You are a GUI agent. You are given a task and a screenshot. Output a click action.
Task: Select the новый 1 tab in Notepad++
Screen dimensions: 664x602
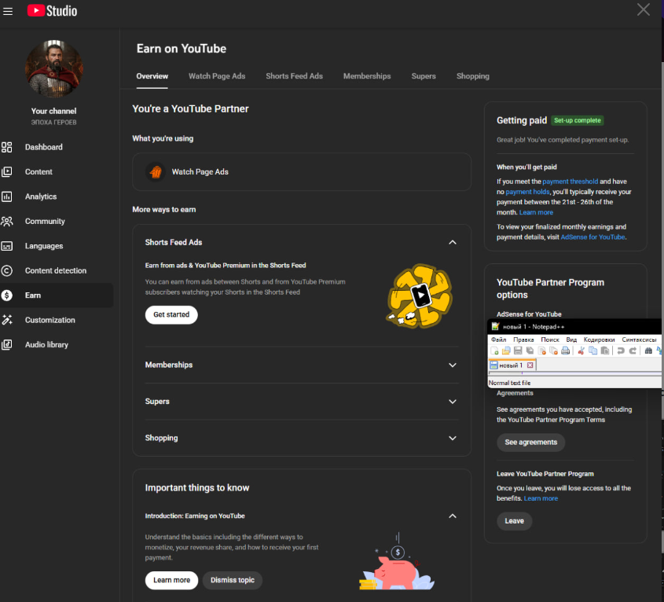coord(511,365)
